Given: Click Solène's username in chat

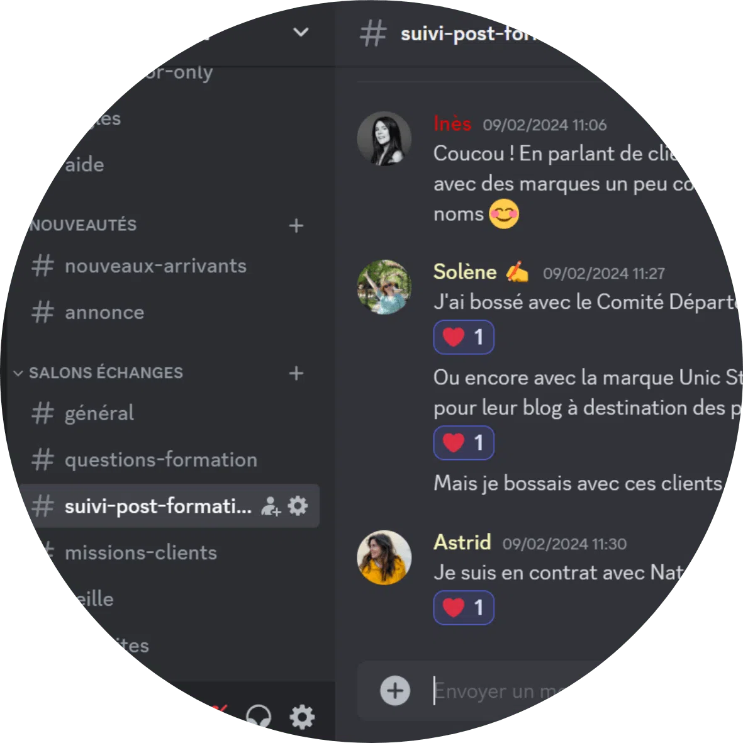Looking at the screenshot, I should point(465,272).
